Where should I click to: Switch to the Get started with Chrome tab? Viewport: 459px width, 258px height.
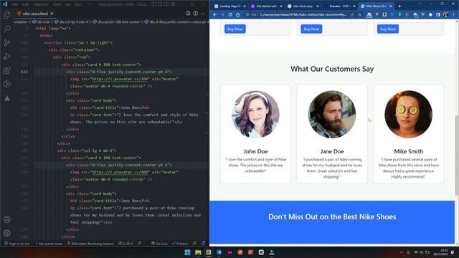[266, 6]
